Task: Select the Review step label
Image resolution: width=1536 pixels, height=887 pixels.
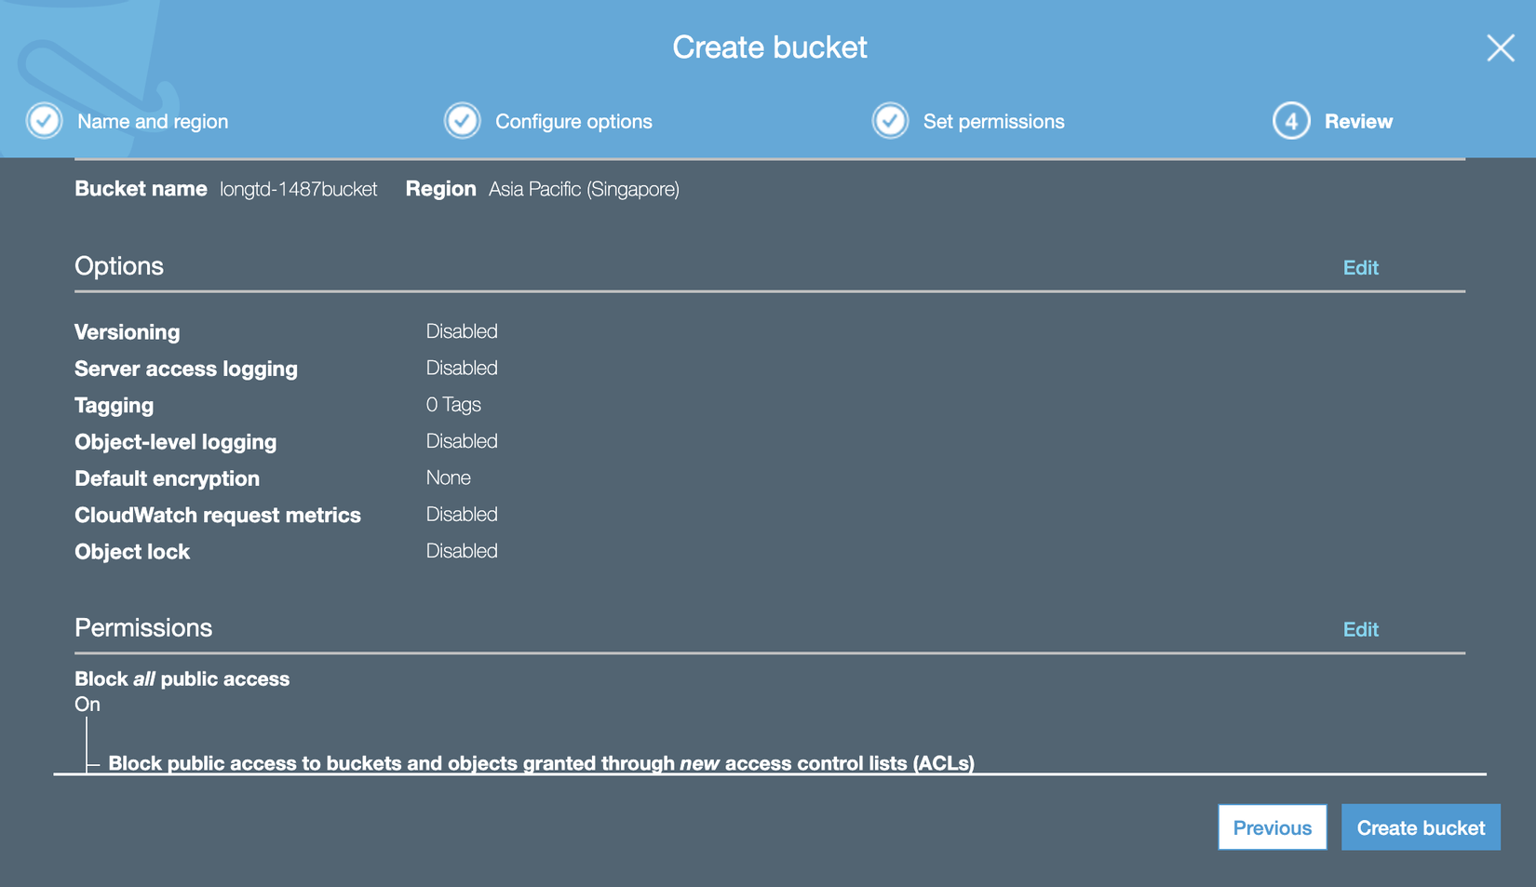Action: [1358, 122]
